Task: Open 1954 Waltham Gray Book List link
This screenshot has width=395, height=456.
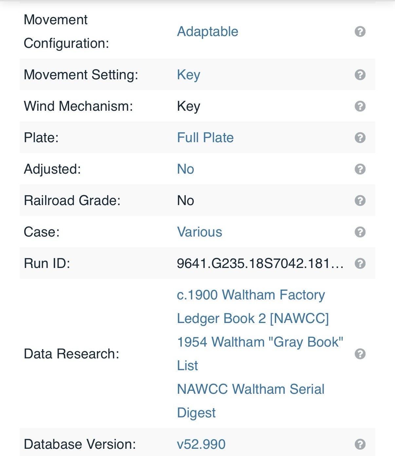Action: [260, 354]
